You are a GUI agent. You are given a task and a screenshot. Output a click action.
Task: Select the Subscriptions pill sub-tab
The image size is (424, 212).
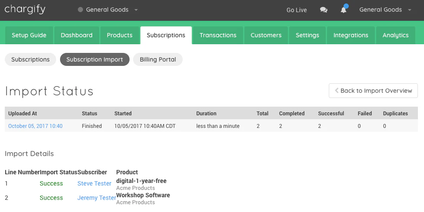(30, 59)
